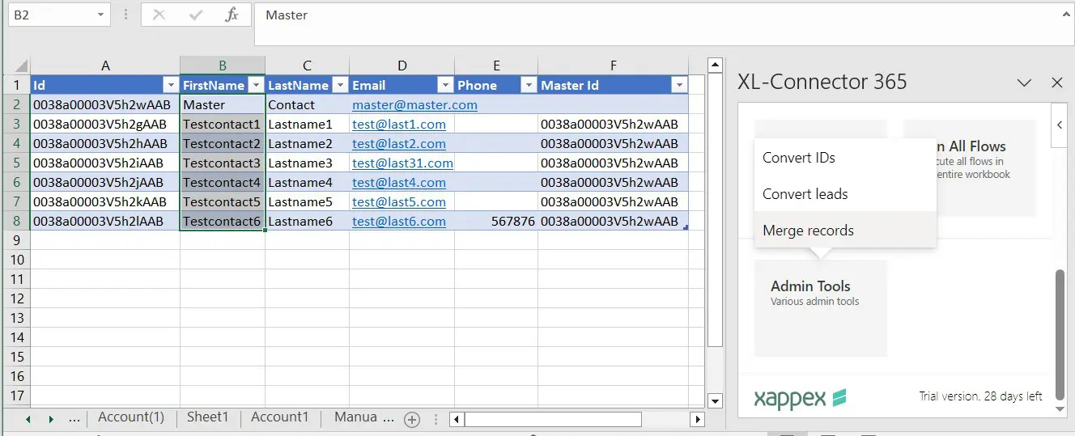Image resolution: width=1075 pixels, height=436 pixels.
Task: Click the master@master.com email link
Action: coord(414,105)
